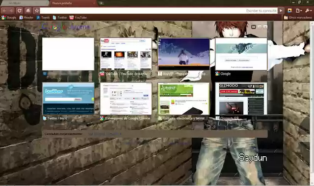Open the home page via house icon

pos(28,11)
